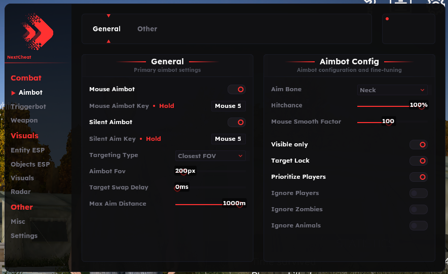Open Settings from the sidebar
This screenshot has width=448, height=274.
pyautogui.click(x=24, y=236)
